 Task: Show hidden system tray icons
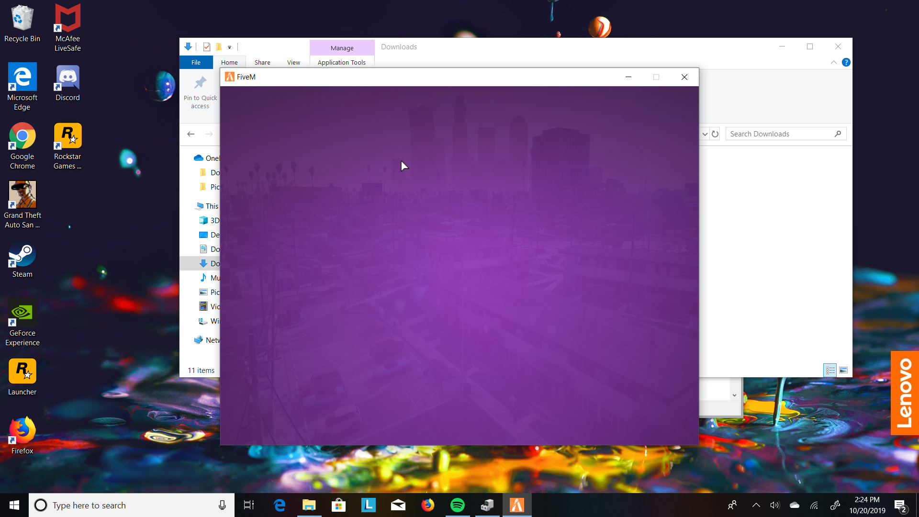coord(756,505)
